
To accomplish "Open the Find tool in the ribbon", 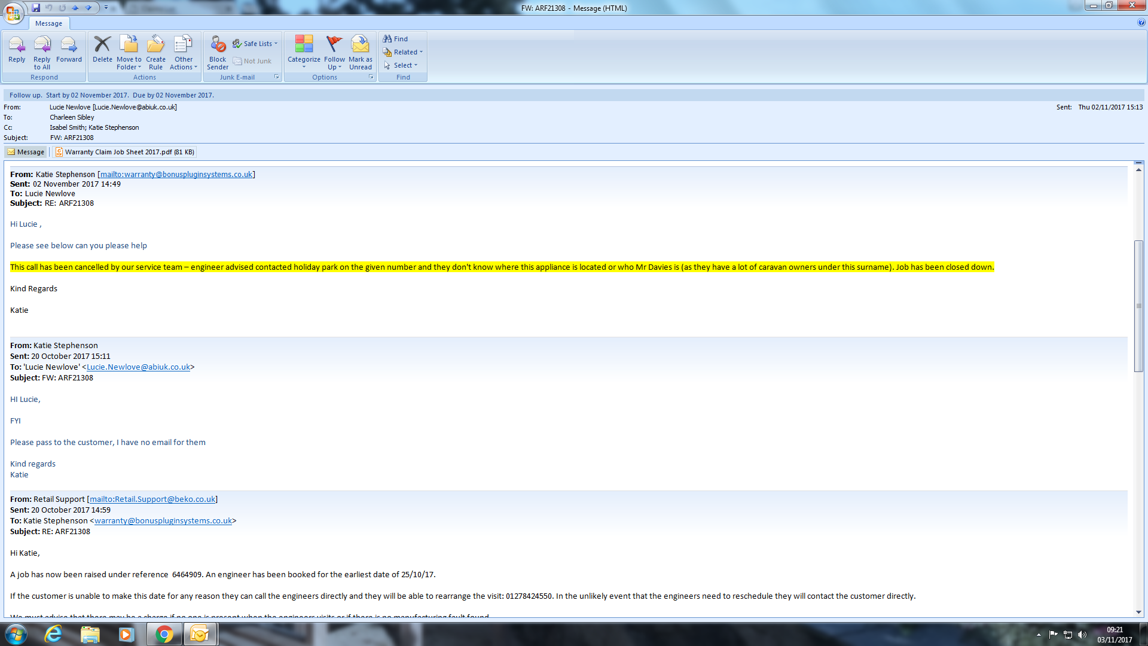I will pyautogui.click(x=396, y=39).
